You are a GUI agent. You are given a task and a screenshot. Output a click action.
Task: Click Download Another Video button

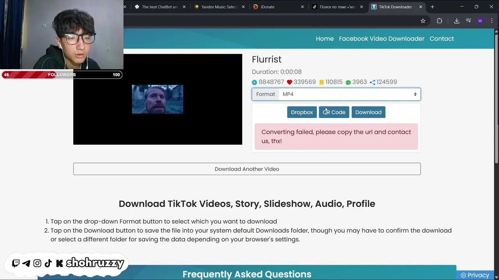point(247,169)
